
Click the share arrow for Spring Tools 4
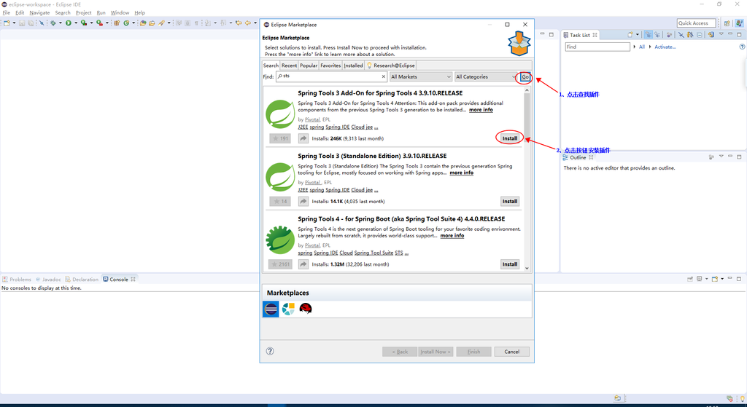[303, 264]
